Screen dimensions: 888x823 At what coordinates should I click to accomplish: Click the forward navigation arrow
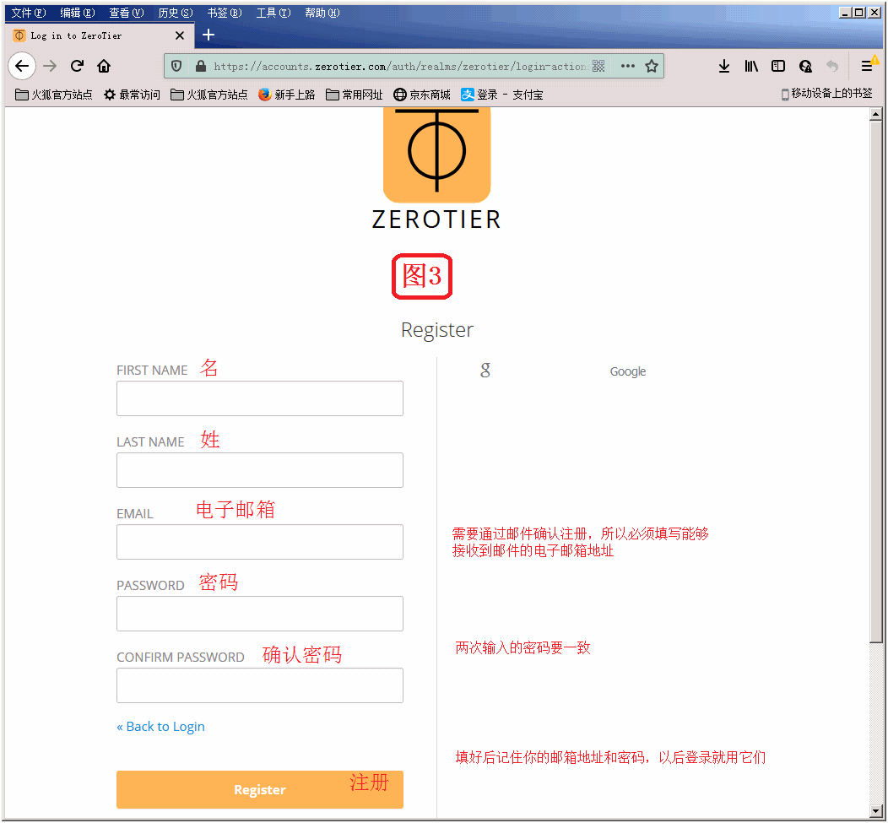pos(50,67)
